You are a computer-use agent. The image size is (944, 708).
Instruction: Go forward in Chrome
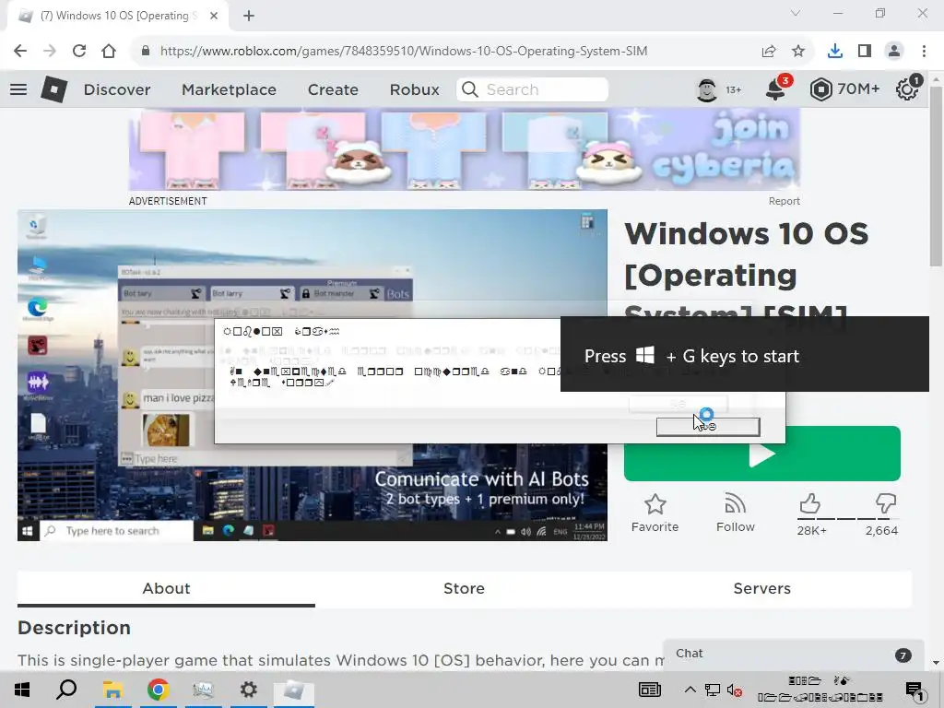point(50,51)
